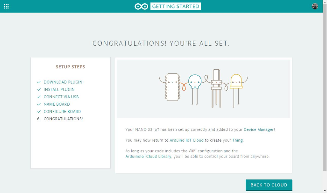
Task: Click the checkmark beside Connect via USB
Action: click(x=39, y=97)
